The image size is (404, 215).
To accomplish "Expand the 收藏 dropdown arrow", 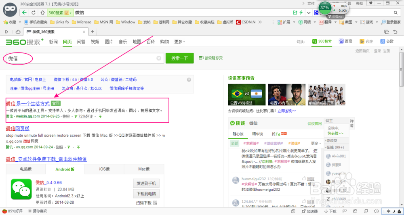I will 20,22.
